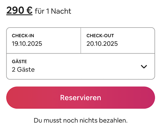Click the chevron arrow in guests field
The height and width of the screenshot is (130, 161).
click(144, 66)
